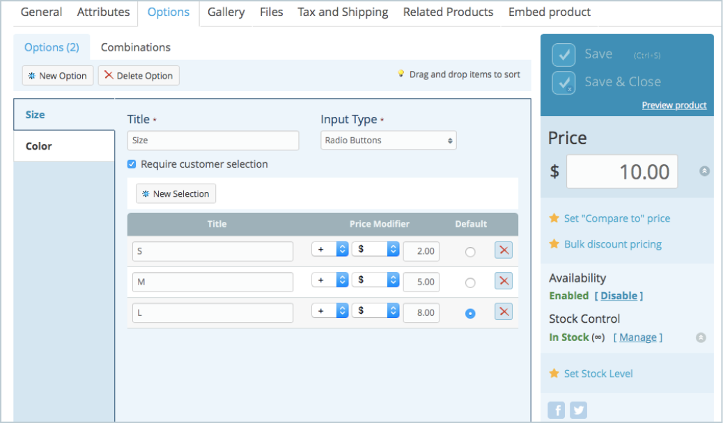Select the Options (2) sub-tab
The image size is (723, 423).
pos(52,47)
